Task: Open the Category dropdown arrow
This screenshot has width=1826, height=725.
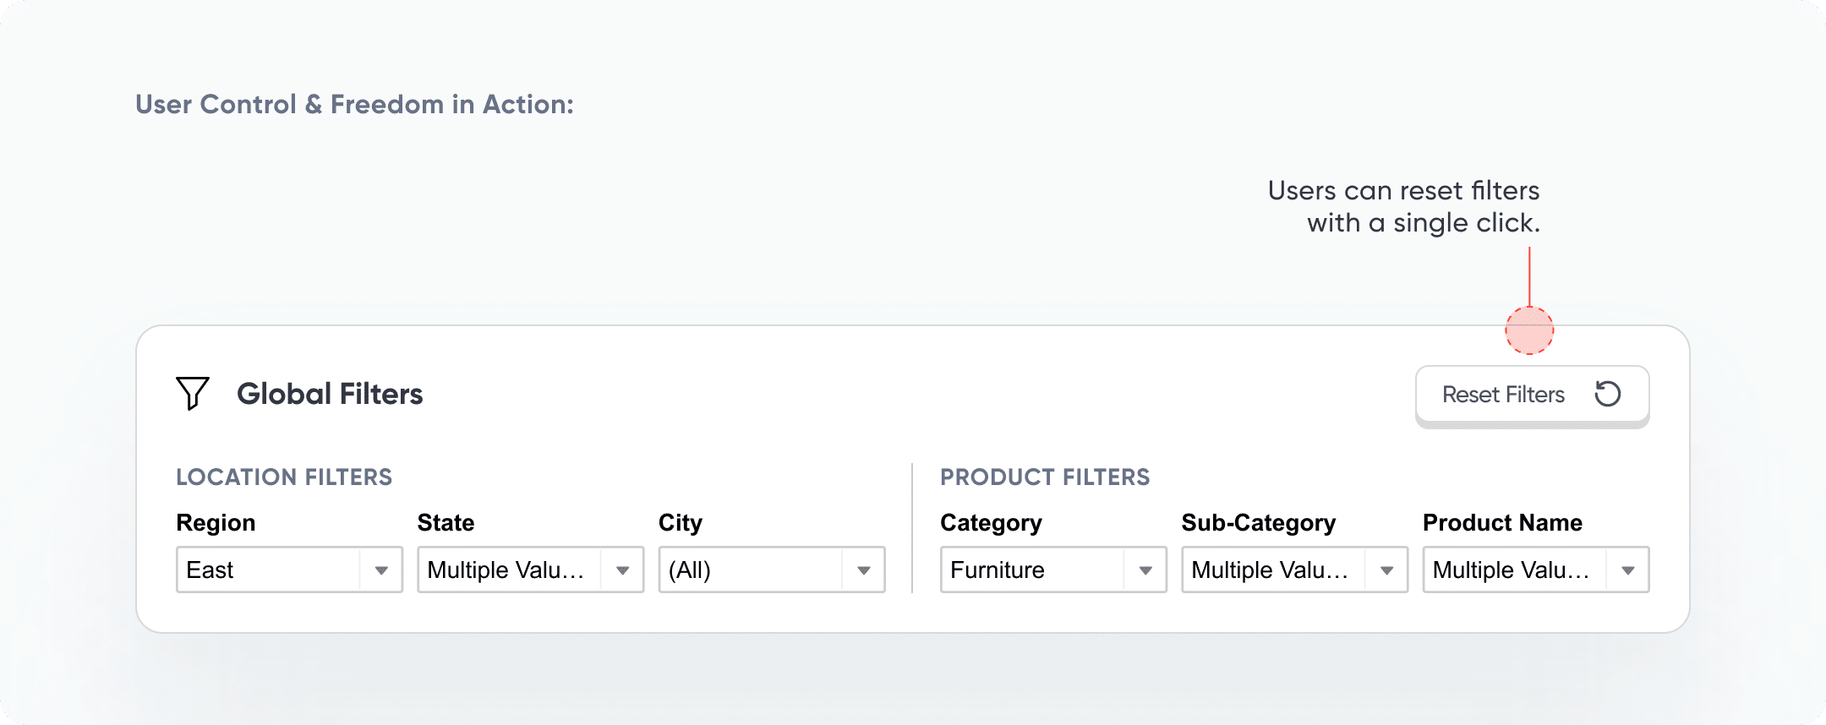Action: [1145, 570]
